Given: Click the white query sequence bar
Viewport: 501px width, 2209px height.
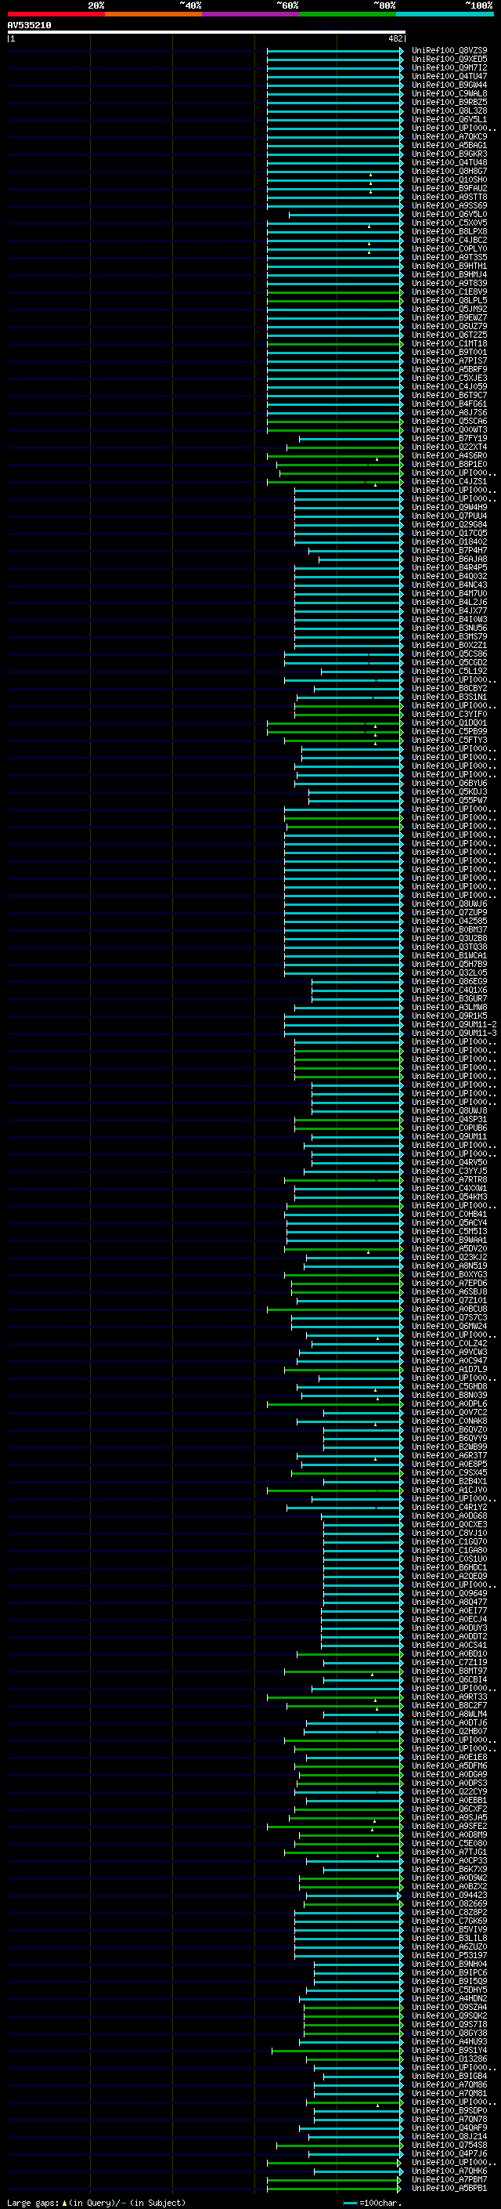Looking at the screenshot, I should point(206,33).
